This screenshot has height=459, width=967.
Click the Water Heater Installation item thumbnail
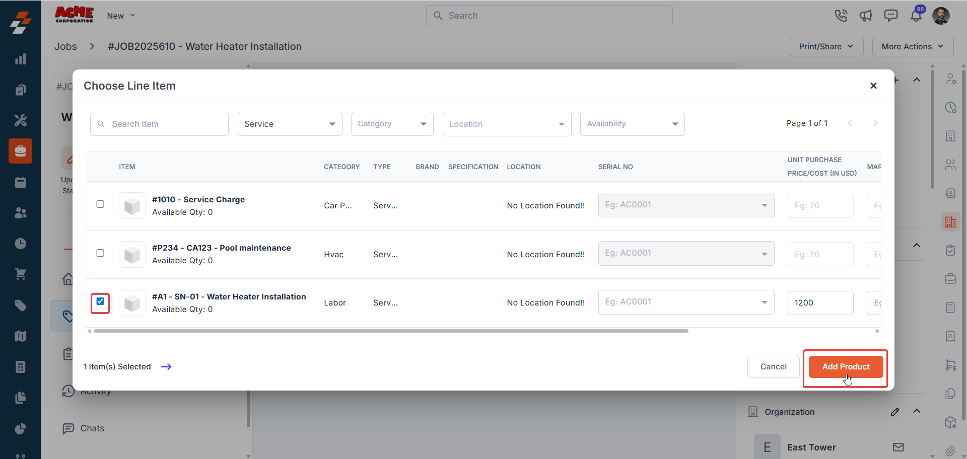132,302
